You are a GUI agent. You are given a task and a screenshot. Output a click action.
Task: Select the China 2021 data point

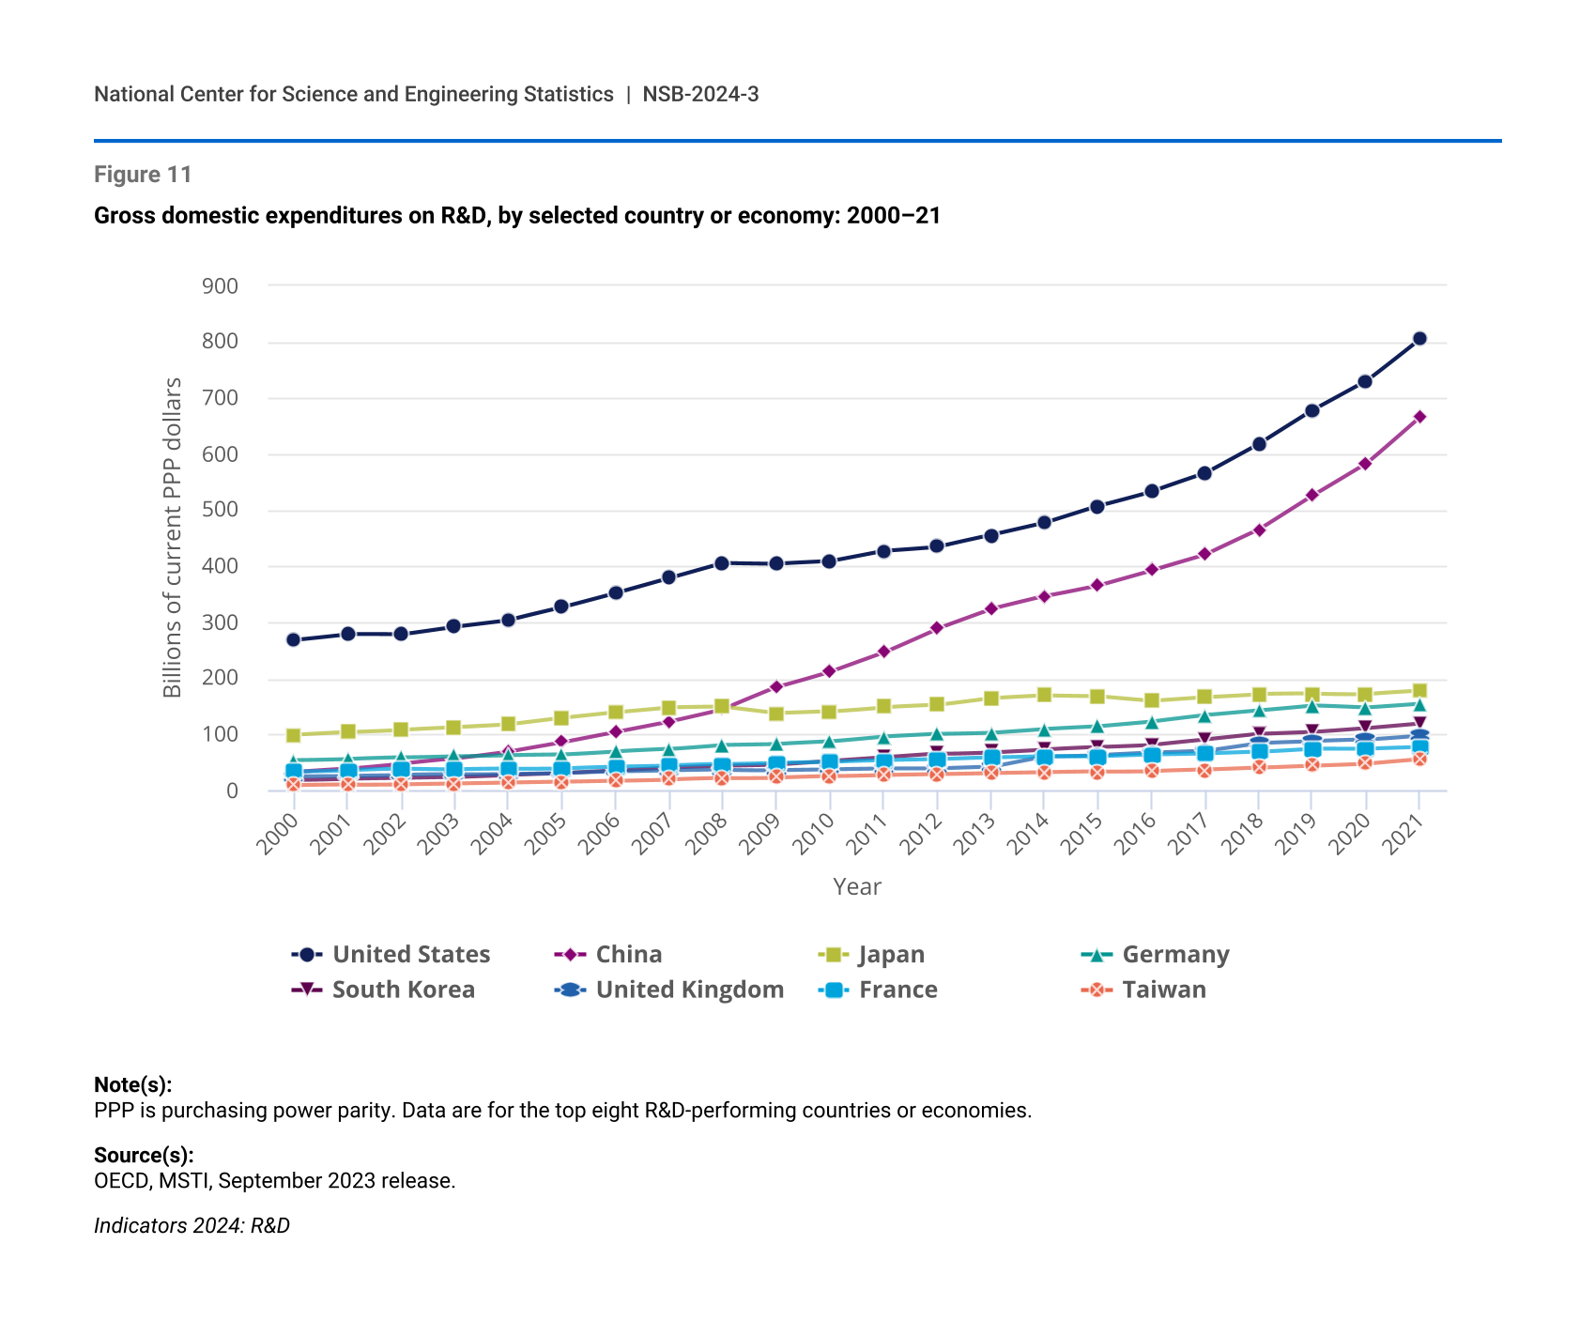pos(1419,417)
